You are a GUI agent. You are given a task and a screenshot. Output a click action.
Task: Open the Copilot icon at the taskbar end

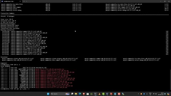[168, 94]
